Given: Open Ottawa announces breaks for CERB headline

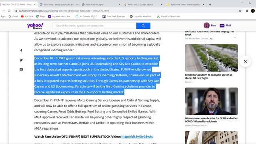Looking at the screenshot, I should point(211,120).
